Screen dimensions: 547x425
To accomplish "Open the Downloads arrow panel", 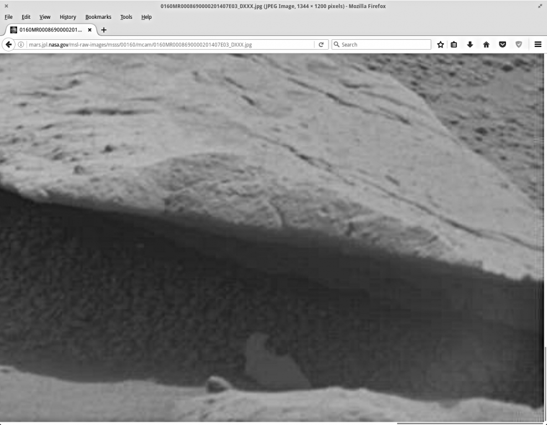I will click(x=470, y=44).
